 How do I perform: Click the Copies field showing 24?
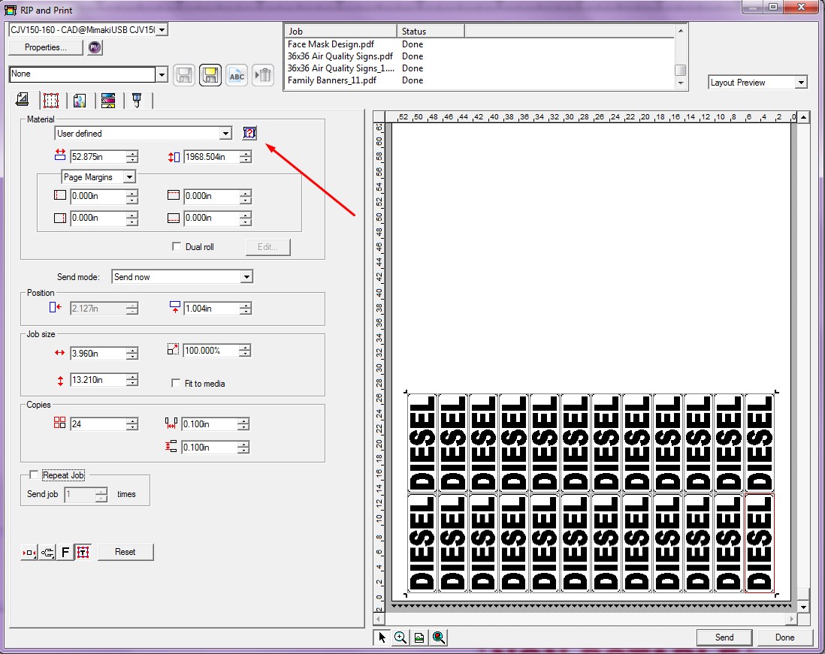point(98,423)
